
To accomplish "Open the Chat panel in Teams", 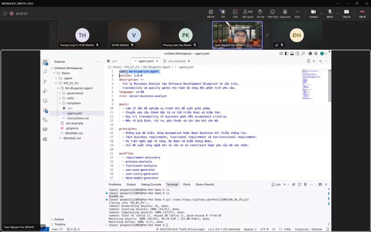I will coord(235,13).
